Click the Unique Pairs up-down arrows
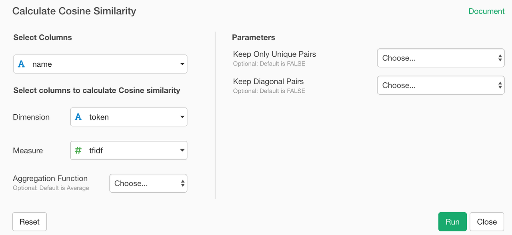The height and width of the screenshot is (235, 512). pyautogui.click(x=500, y=58)
